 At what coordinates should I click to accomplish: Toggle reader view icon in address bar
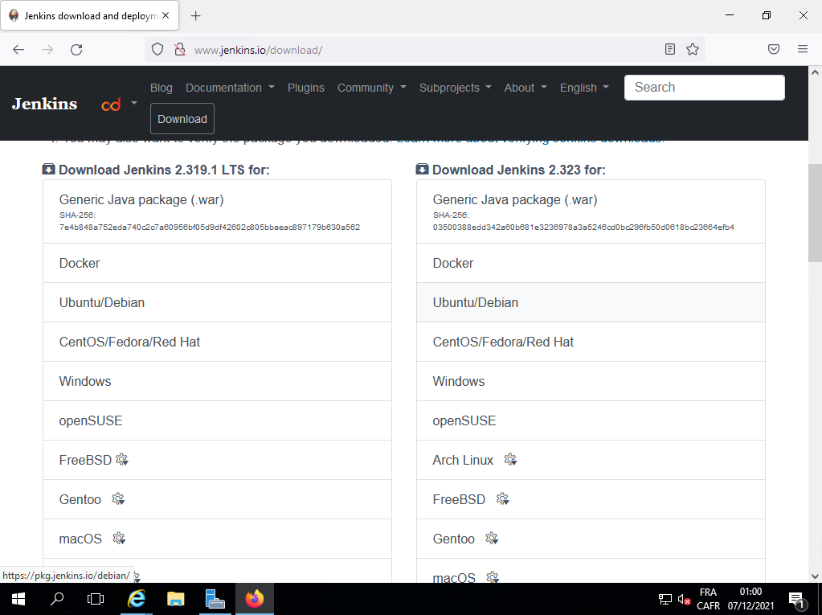[x=670, y=50]
